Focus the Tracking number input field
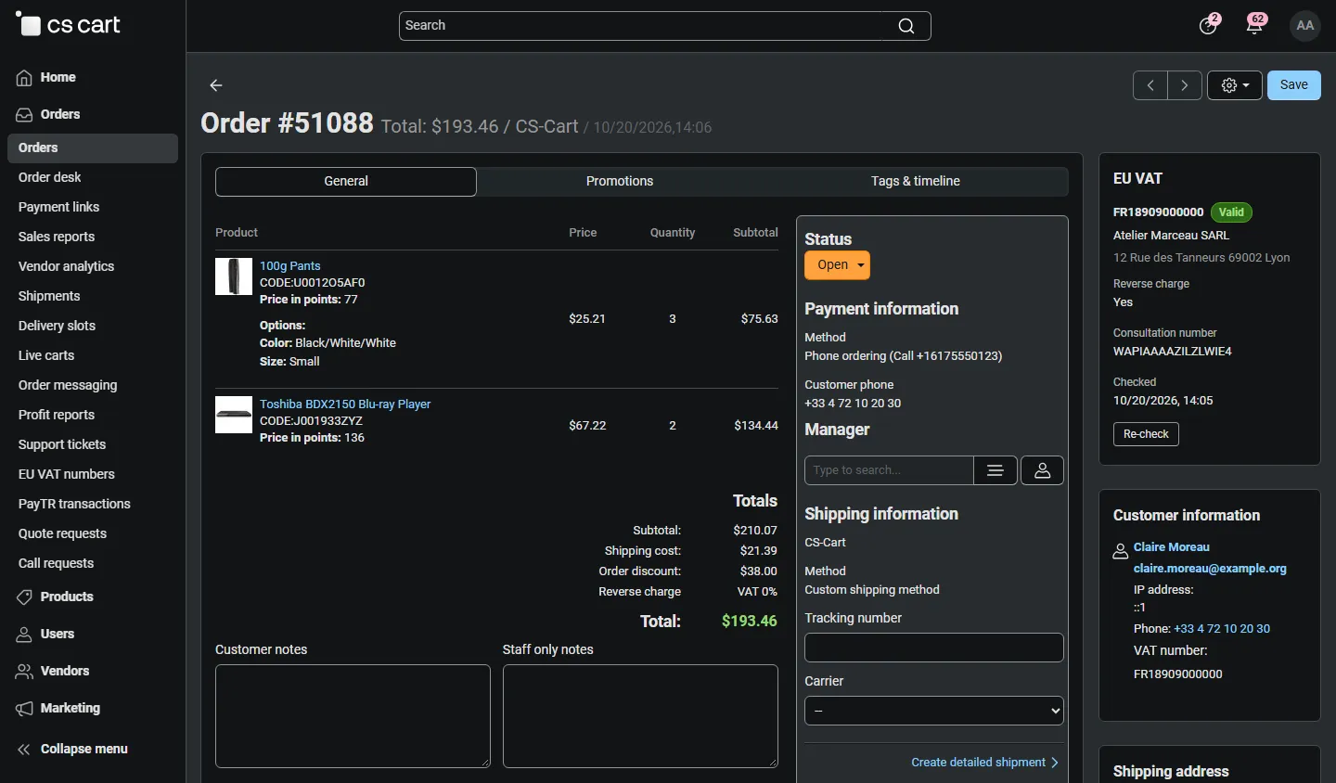 934,648
